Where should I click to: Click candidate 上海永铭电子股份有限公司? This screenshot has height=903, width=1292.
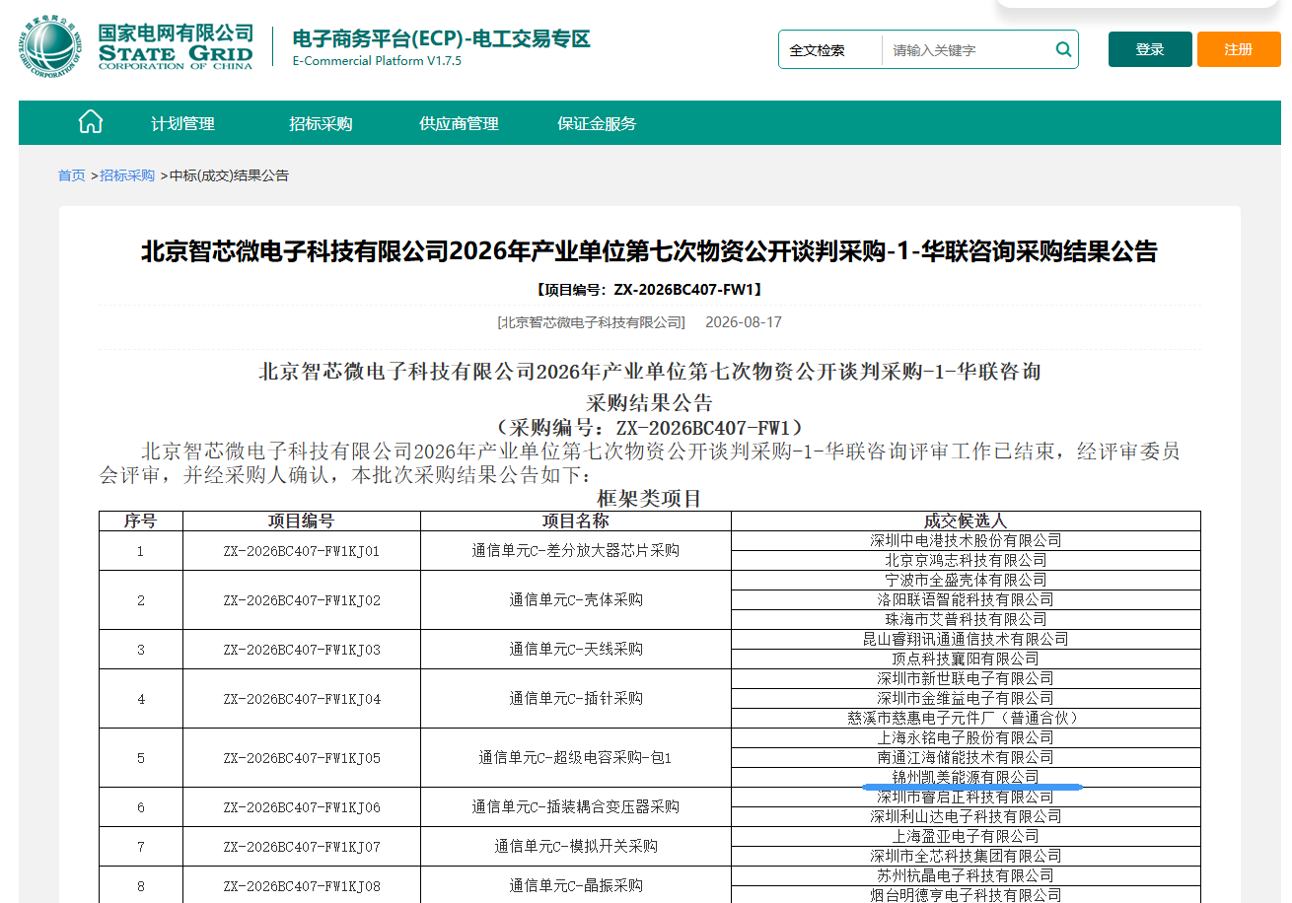tap(966, 737)
